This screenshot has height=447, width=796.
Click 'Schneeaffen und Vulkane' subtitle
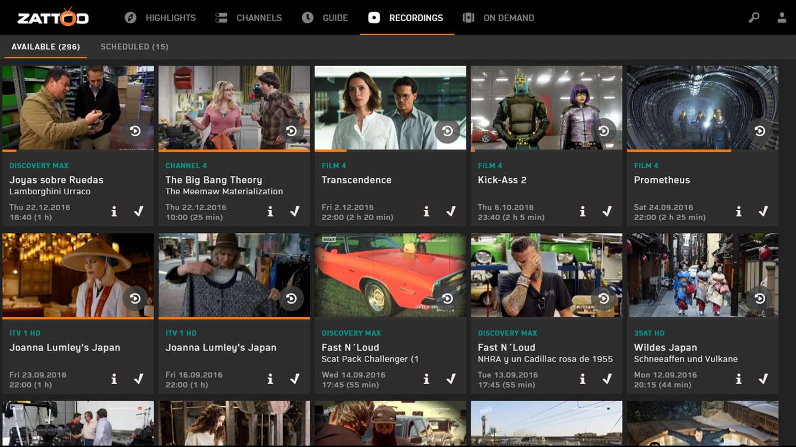(x=686, y=359)
